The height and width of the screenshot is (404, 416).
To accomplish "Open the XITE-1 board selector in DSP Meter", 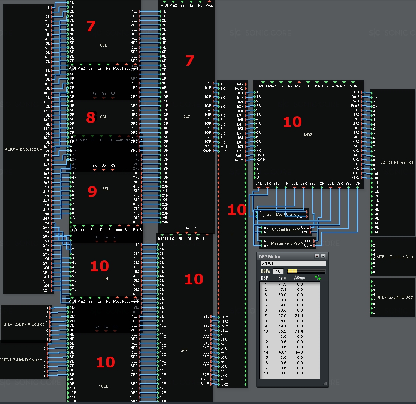I will pyautogui.click(x=293, y=264).
